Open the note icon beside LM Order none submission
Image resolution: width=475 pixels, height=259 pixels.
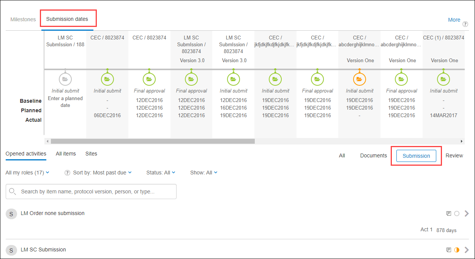point(448,213)
